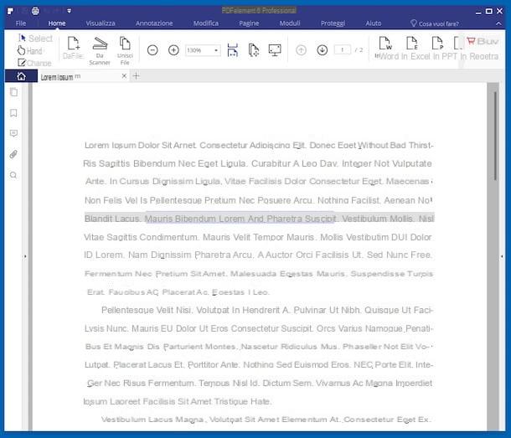Choose the Select tool
Screen dimensions: 511x438
coord(35,39)
